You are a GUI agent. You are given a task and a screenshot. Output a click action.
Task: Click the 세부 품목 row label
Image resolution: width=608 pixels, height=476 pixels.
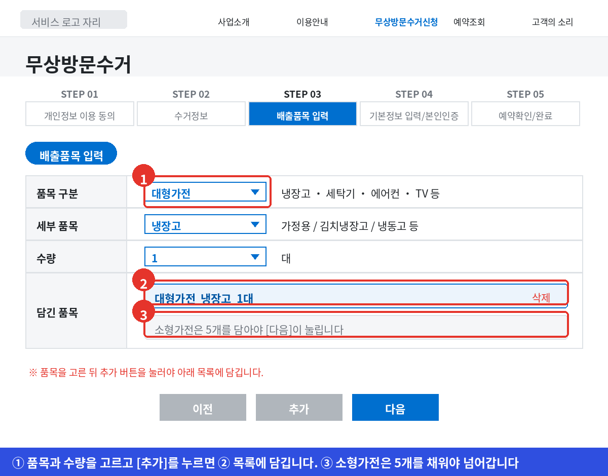click(57, 225)
